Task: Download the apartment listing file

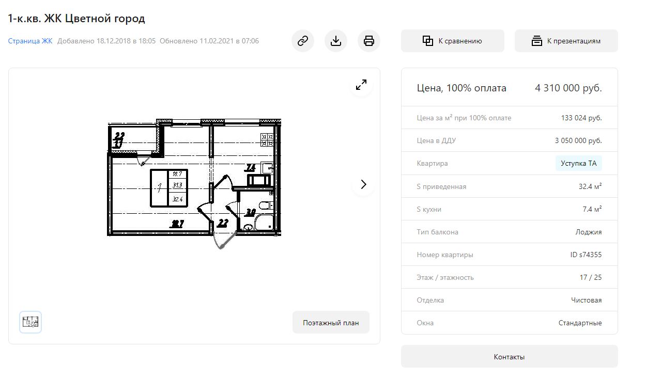Action: [336, 41]
